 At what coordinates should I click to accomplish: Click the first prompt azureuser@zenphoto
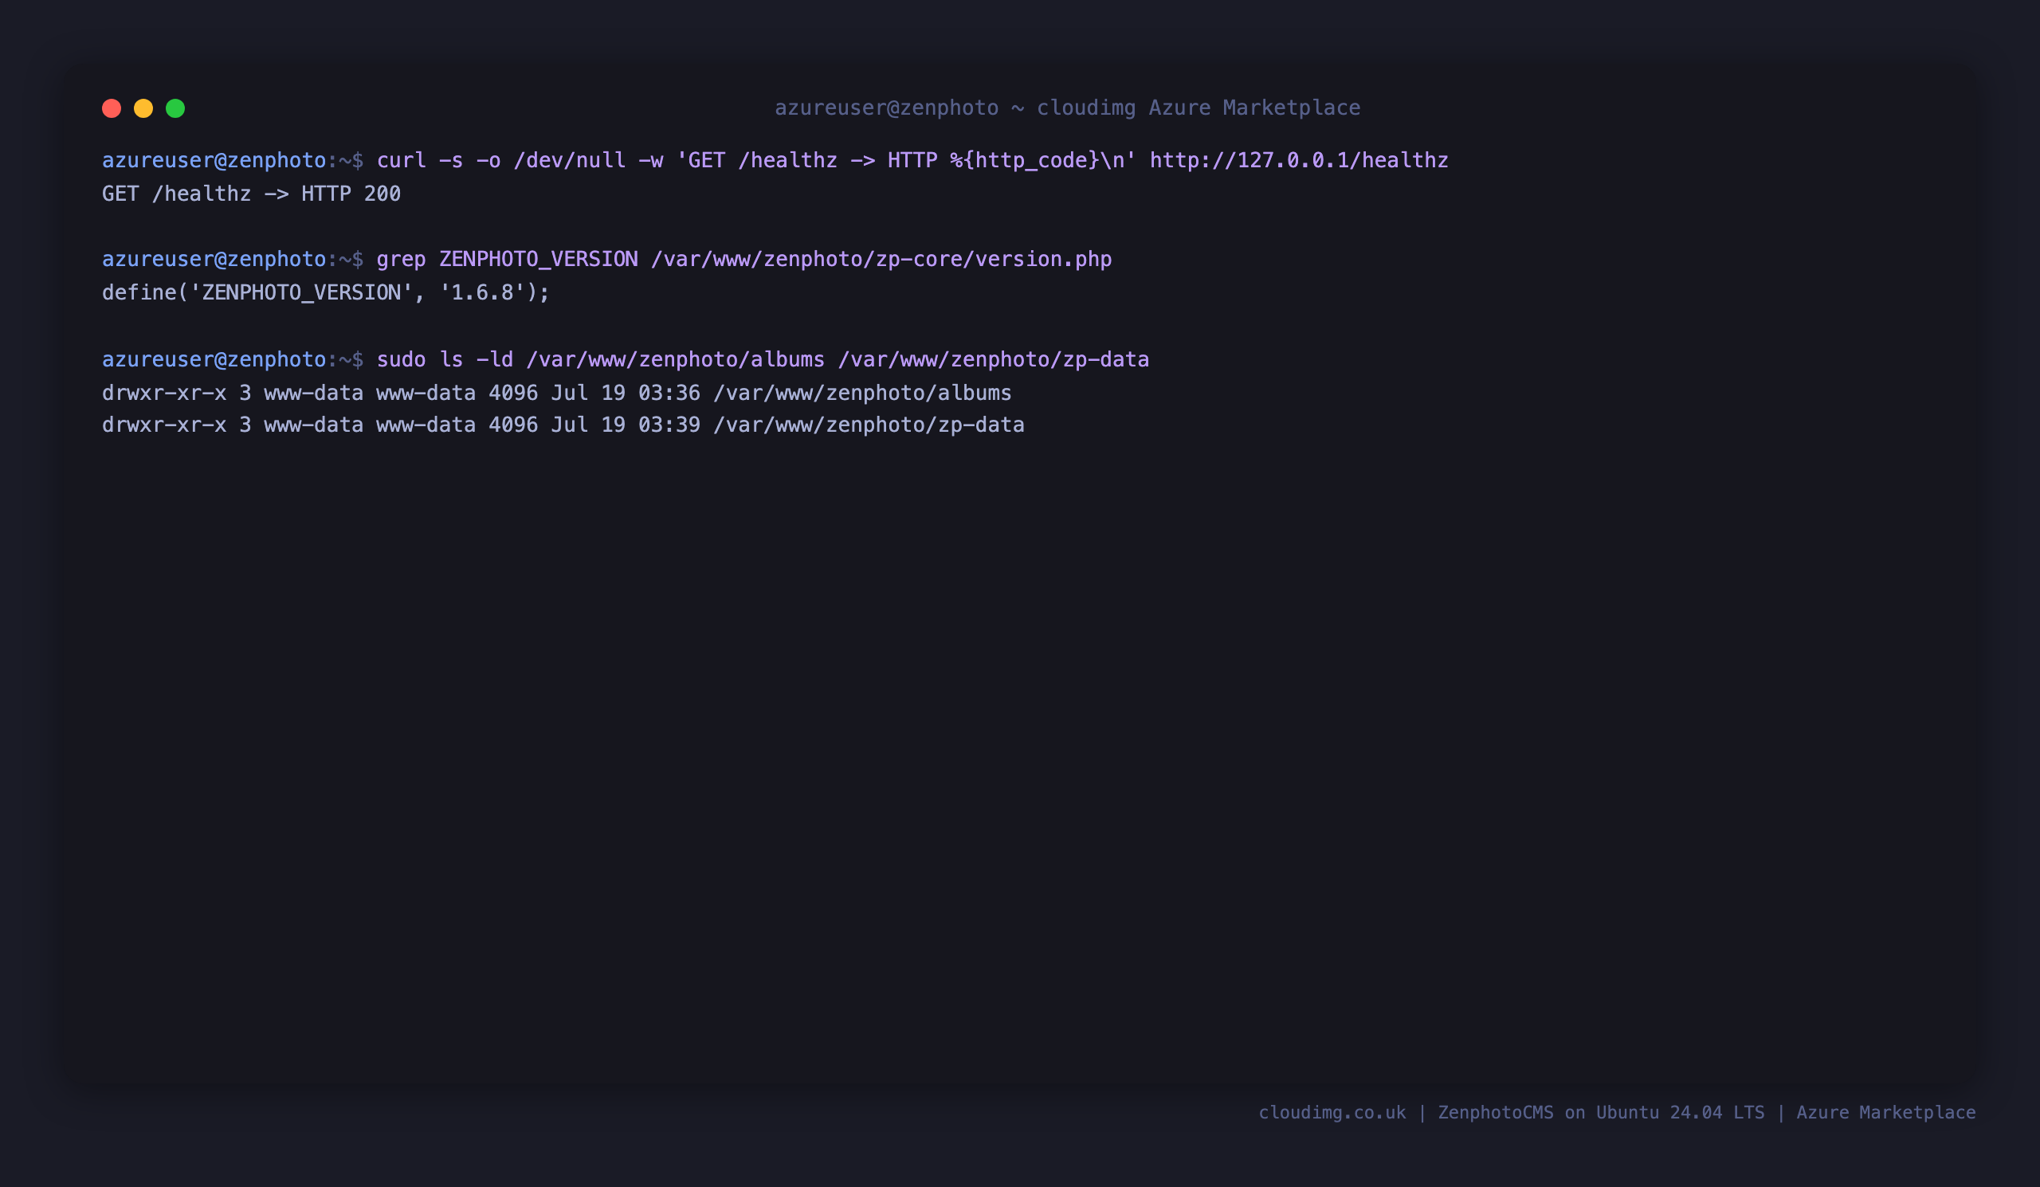click(214, 160)
